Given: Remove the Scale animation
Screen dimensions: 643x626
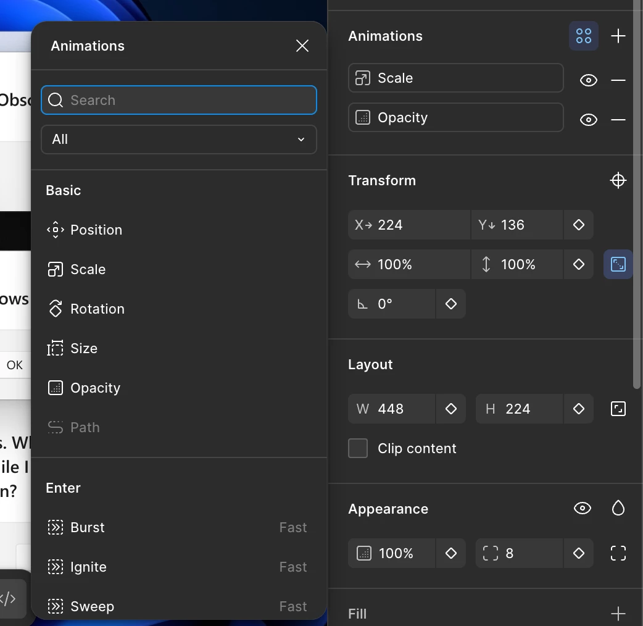Looking at the screenshot, I should (x=618, y=80).
